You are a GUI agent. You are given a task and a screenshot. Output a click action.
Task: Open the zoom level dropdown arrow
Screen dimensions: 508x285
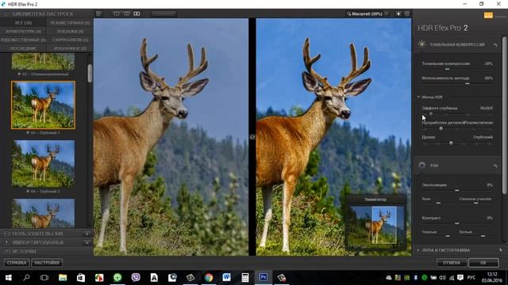pyautogui.click(x=387, y=14)
